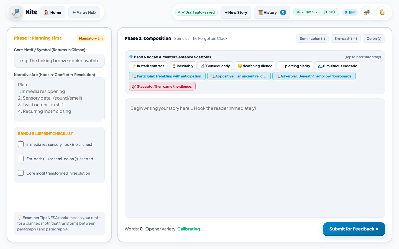Image resolution: width=399 pixels, height=249 pixels.
Task: Insert 'deafening silence' vocab chip
Action: coord(255,66)
